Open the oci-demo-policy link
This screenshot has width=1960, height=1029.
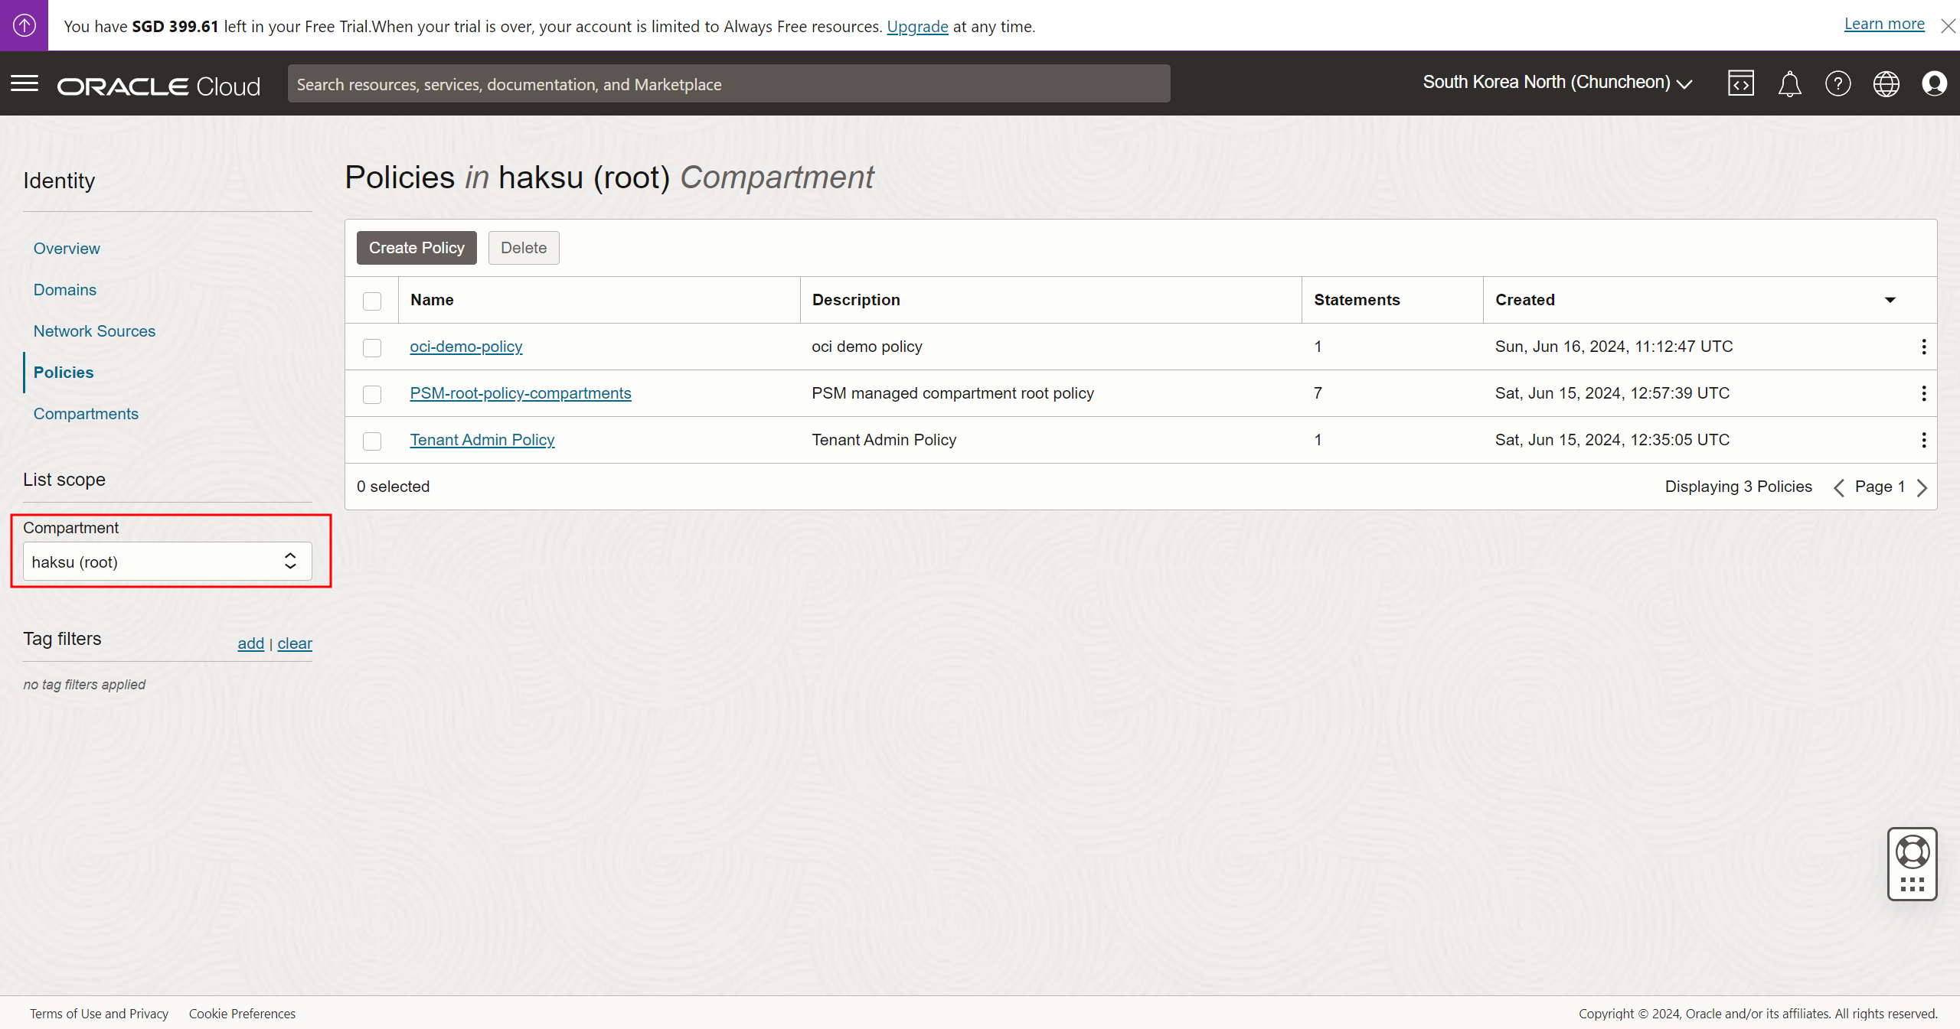point(465,347)
